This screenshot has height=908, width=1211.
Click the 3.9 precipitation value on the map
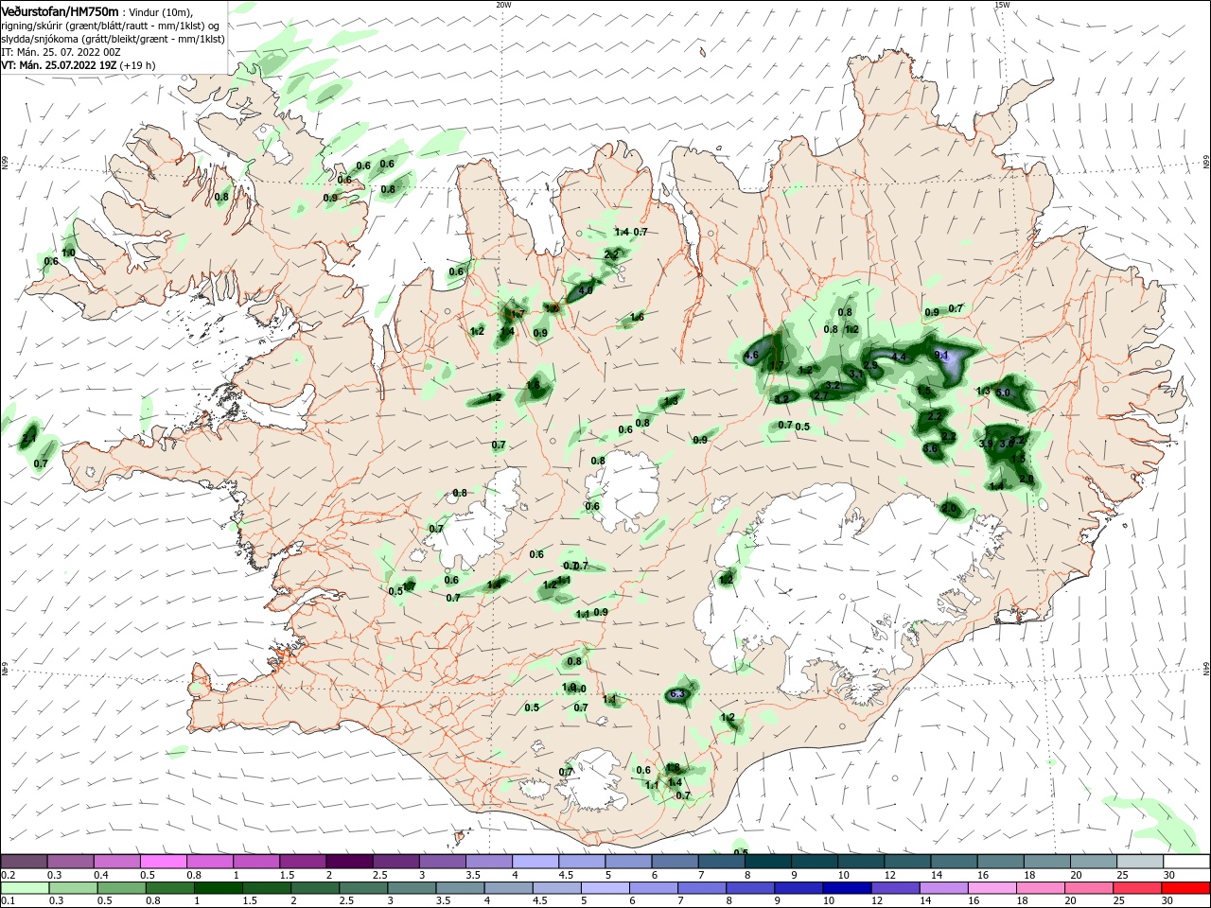point(986,444)
